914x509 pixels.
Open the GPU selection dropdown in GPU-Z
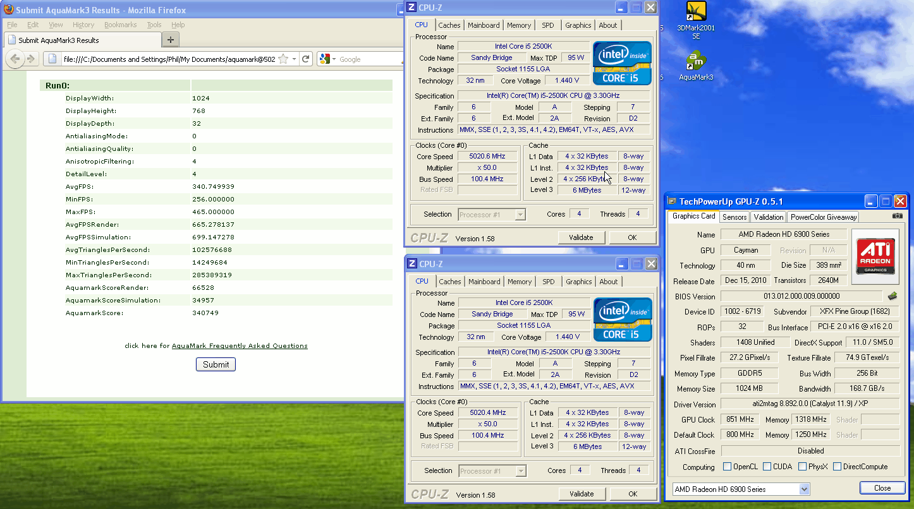point(804,489)
